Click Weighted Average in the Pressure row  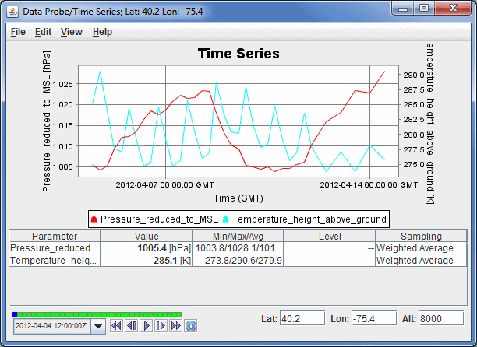pyautogui.click(x=421, y=248)
